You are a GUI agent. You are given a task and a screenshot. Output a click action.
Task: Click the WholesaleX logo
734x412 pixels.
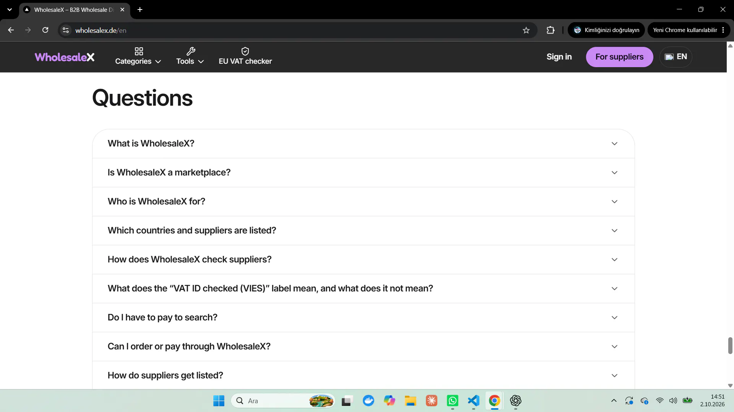pos(64,57)
